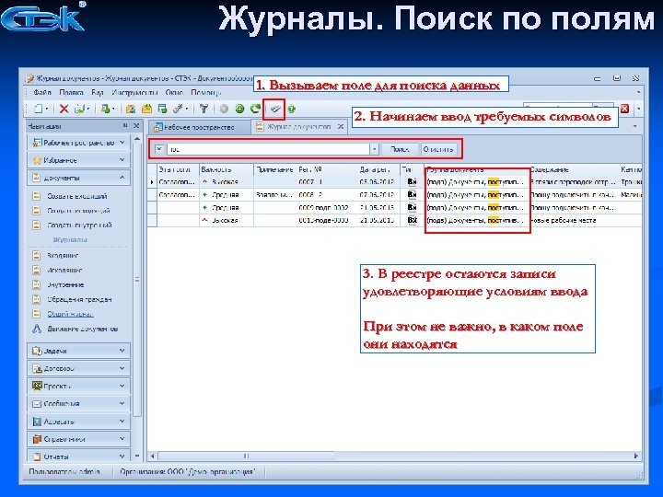Sort by Дата рег. column header

click(x=378, y=169)
